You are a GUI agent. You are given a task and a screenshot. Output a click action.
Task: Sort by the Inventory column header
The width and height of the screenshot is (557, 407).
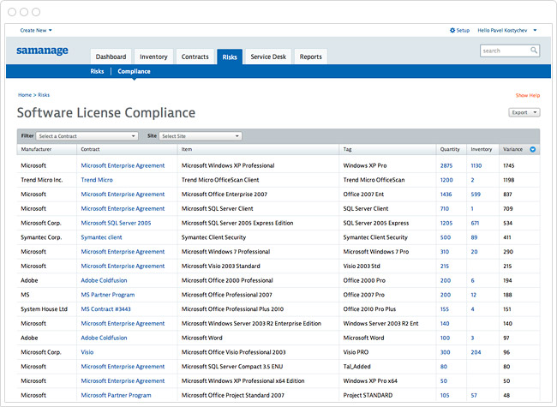[x=482, y=149]
